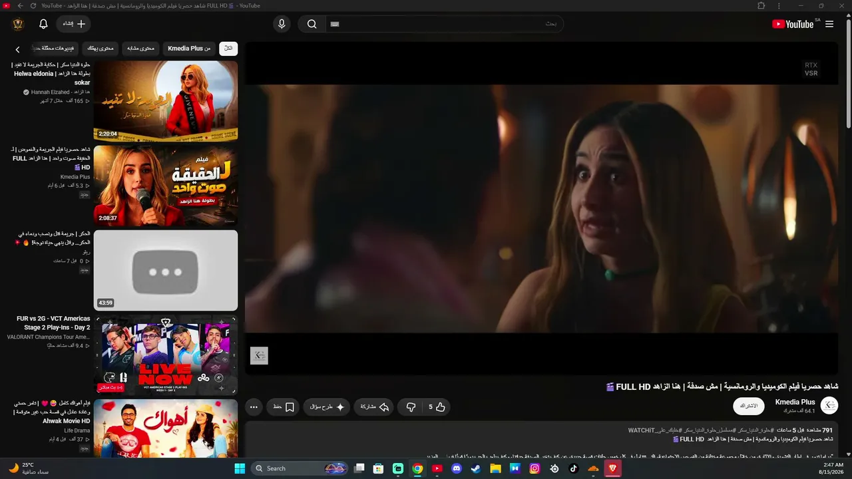The height and width of the screenshot is (479, 852).
Task: Open the 'Helwa eldonia sokar' video thumbnail
Action: click(x=166, y=101)
